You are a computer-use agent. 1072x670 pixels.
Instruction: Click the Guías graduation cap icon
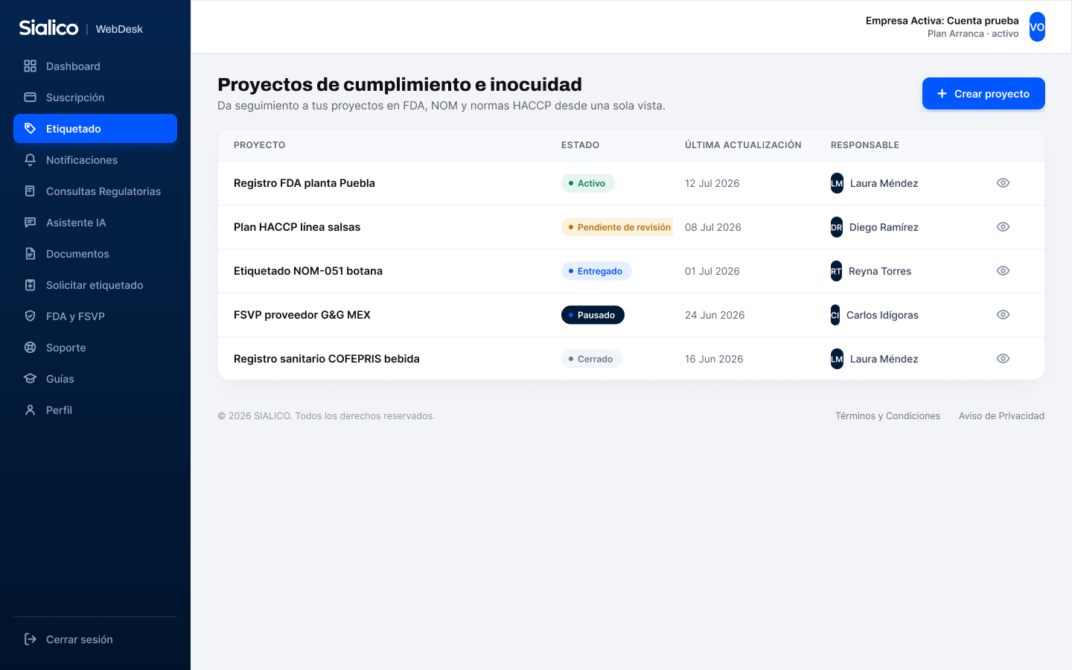30,379
